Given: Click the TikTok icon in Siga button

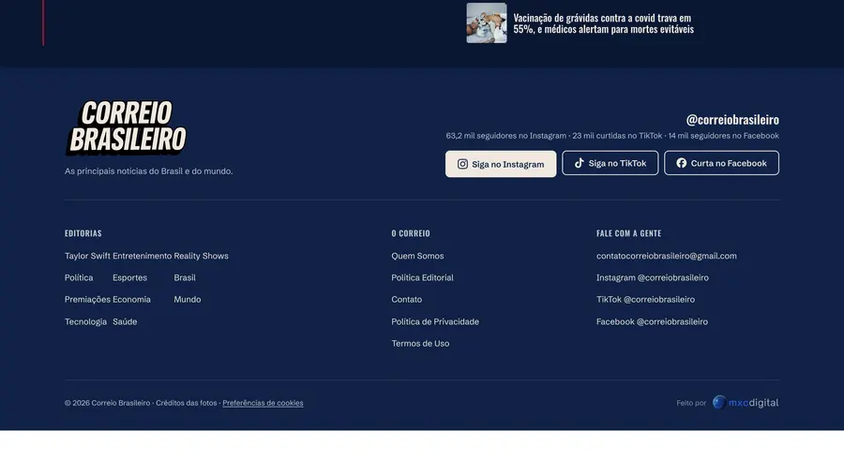Looking at the screenshot, I should (580, 163).
